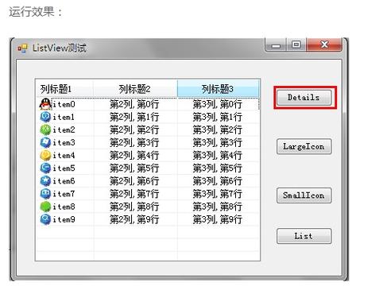Close the ListView测试 window

(x=324, y=44)
